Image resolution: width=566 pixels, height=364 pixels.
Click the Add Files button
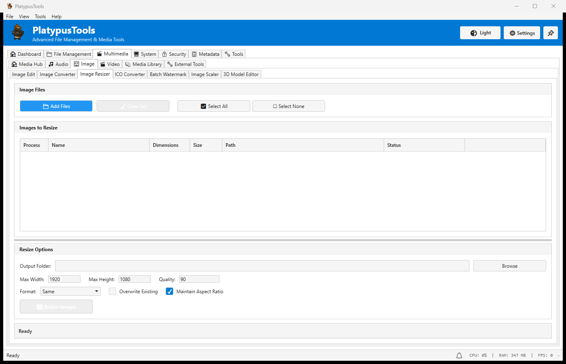click(x=56, y=106)
